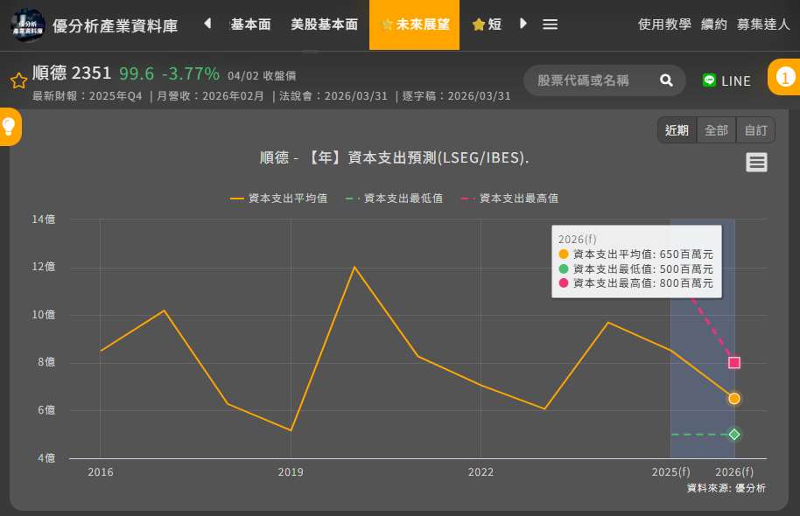Click the favorite star beside 順德 2351
Viewport: 800px width, 516px height.
coord(18,80)
